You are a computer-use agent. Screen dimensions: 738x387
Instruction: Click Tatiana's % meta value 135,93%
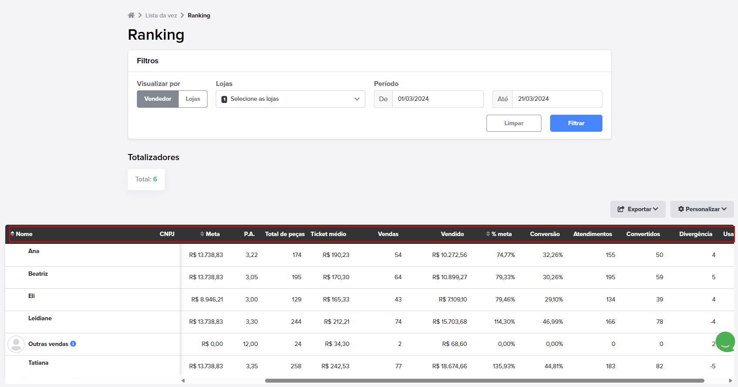pos(504,366)
